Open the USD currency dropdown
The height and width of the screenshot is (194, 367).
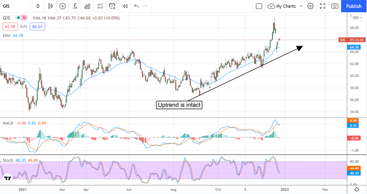(x=356, y=18)
